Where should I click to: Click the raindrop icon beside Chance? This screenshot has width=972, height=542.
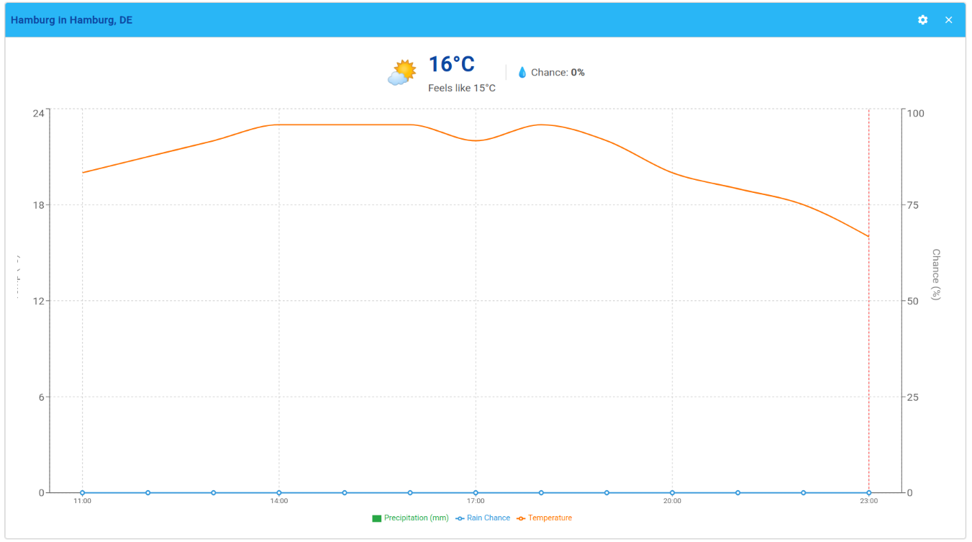point(522,73)
